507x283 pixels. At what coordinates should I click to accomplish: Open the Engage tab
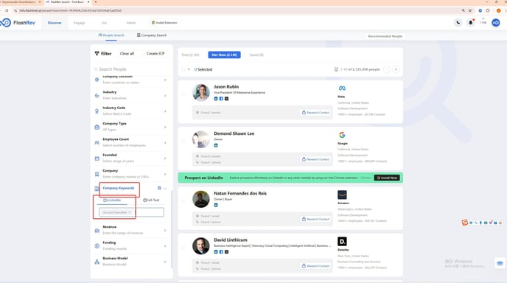80,23
